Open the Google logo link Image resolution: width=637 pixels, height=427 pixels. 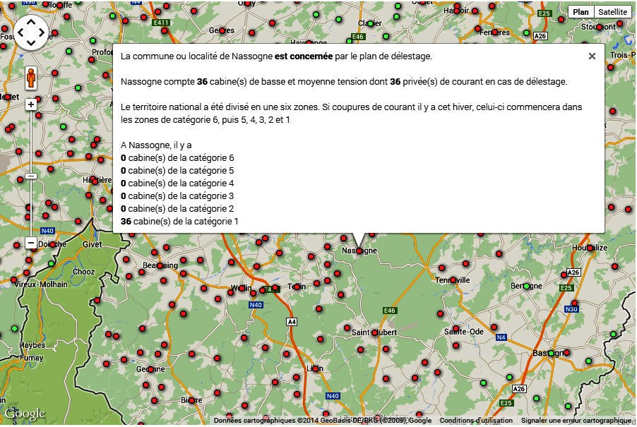pyautogui.click(x=25, y=414)
